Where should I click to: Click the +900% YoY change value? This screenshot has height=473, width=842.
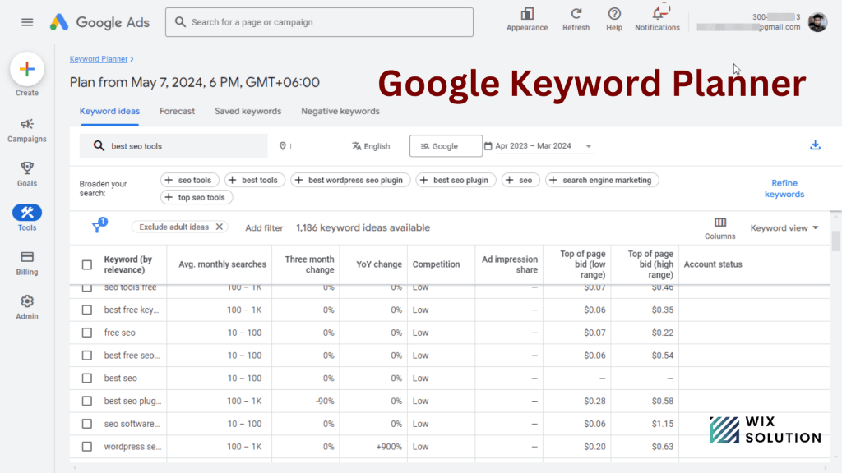389,447
